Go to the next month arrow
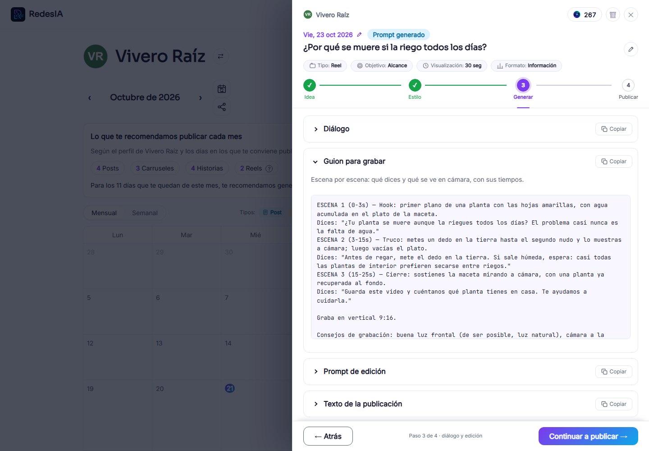This screenshot has width=649, height=451. (x=201, y=98)
